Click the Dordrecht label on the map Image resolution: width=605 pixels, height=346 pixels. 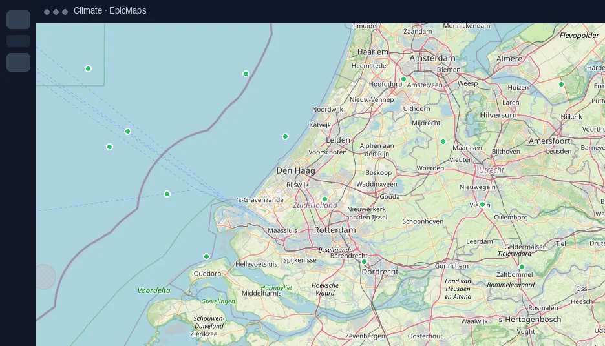click(x=379, y=272)
